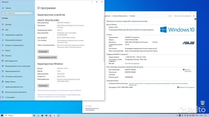Click the WORKGROUP value in System window

point(129,77)
